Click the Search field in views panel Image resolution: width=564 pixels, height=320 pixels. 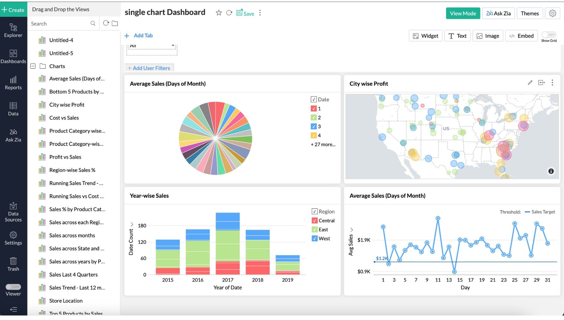(59, 24)
